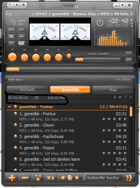
Task: Toggle repeat playlist button
Action: point(11,43)
